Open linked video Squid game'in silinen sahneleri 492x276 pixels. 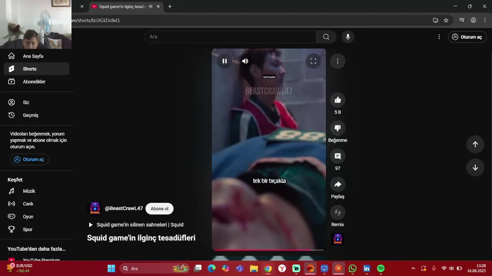pyautogui.click(x=136, y=225)
